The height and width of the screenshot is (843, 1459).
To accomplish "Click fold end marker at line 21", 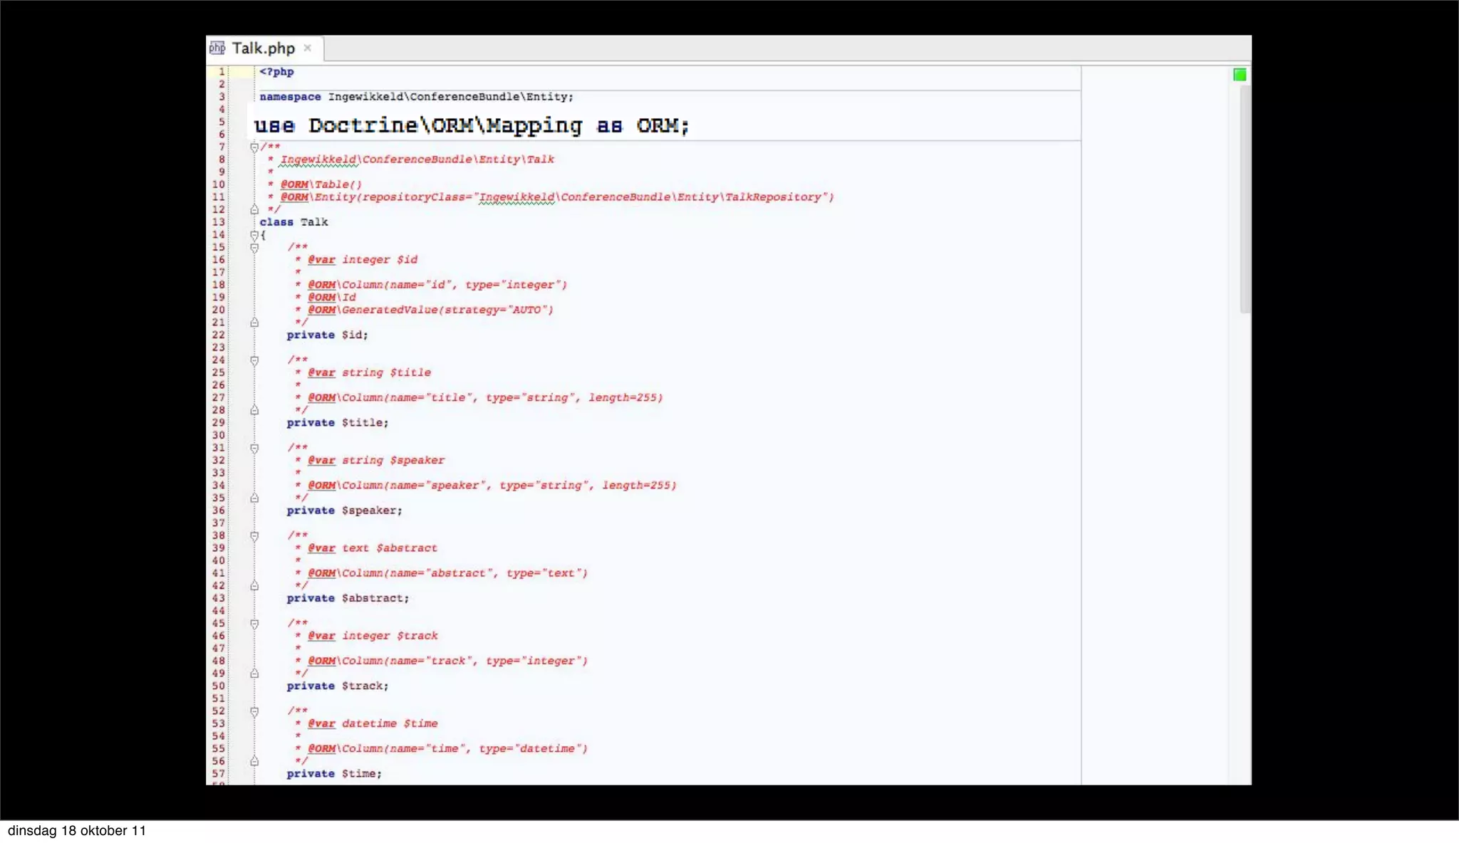I will (254, 323).
